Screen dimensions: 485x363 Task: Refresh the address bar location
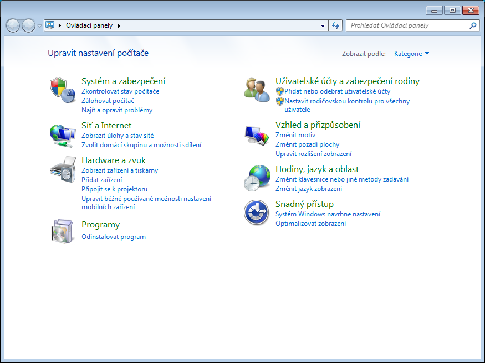pyautogui.click(x=335, y=25)
